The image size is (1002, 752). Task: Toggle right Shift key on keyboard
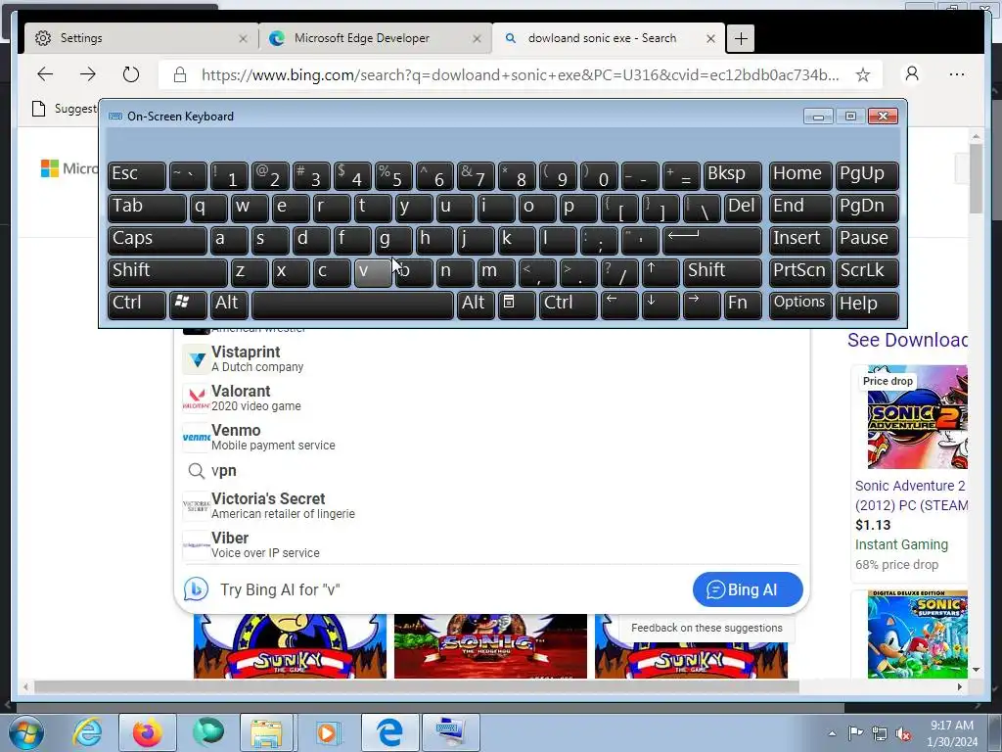pyautogui.click(x=722, y=272)
